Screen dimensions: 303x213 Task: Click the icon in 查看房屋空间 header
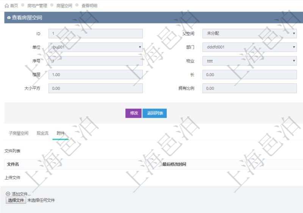[x=9, y=18]
